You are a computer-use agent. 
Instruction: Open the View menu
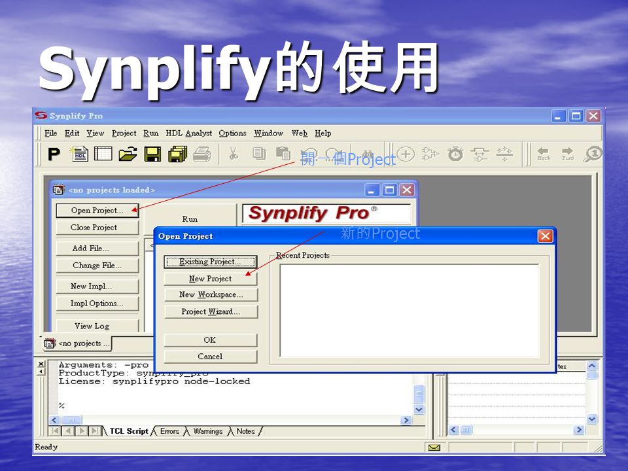click(96, 133)
